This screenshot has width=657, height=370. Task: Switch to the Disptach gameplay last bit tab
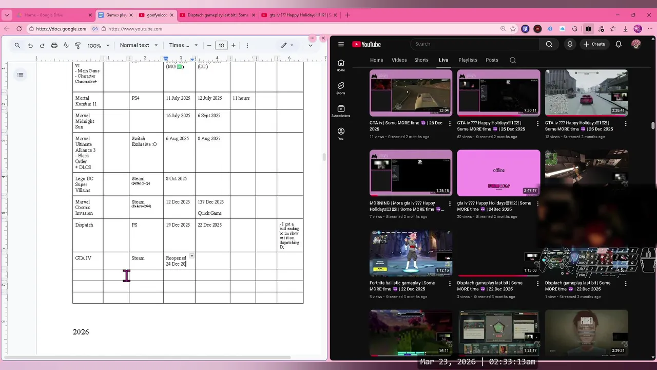tap(216, 15)
